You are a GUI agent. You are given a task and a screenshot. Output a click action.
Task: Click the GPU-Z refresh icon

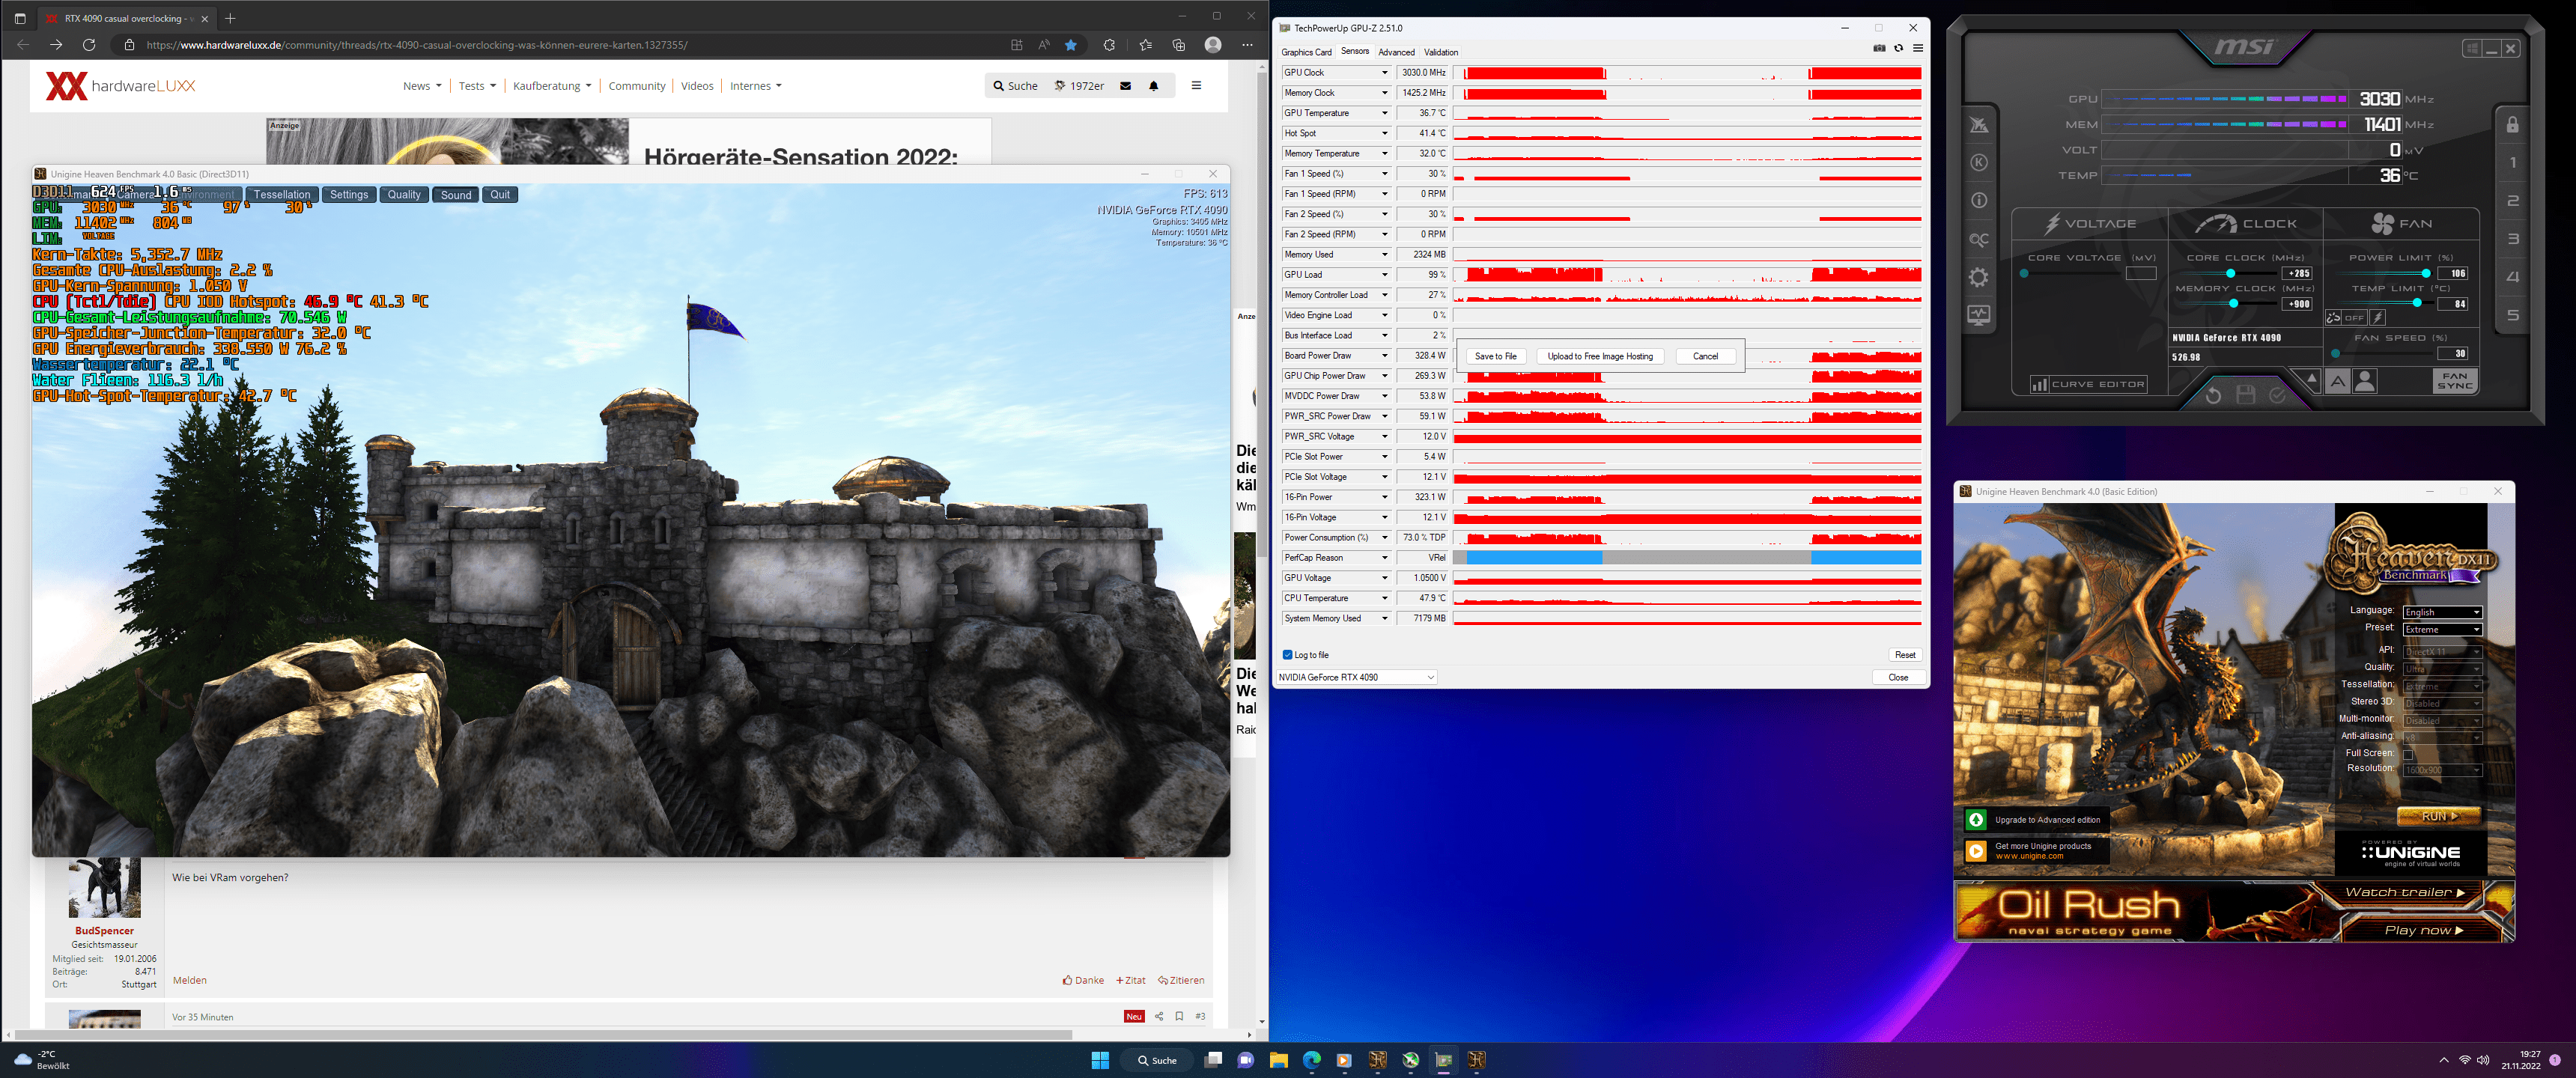[x=1898, y=48]
